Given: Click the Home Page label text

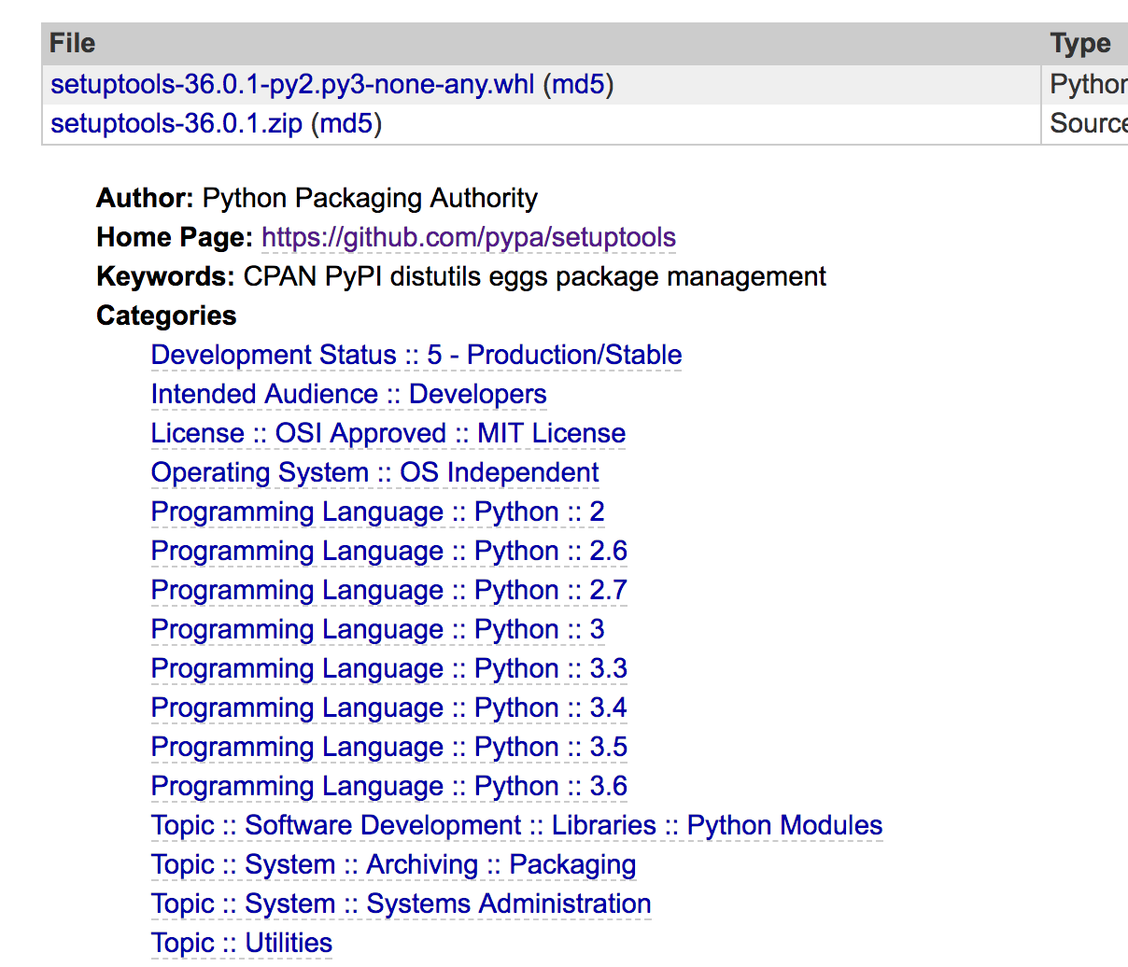Looking at the screenshot, I should tap(175, 237).
